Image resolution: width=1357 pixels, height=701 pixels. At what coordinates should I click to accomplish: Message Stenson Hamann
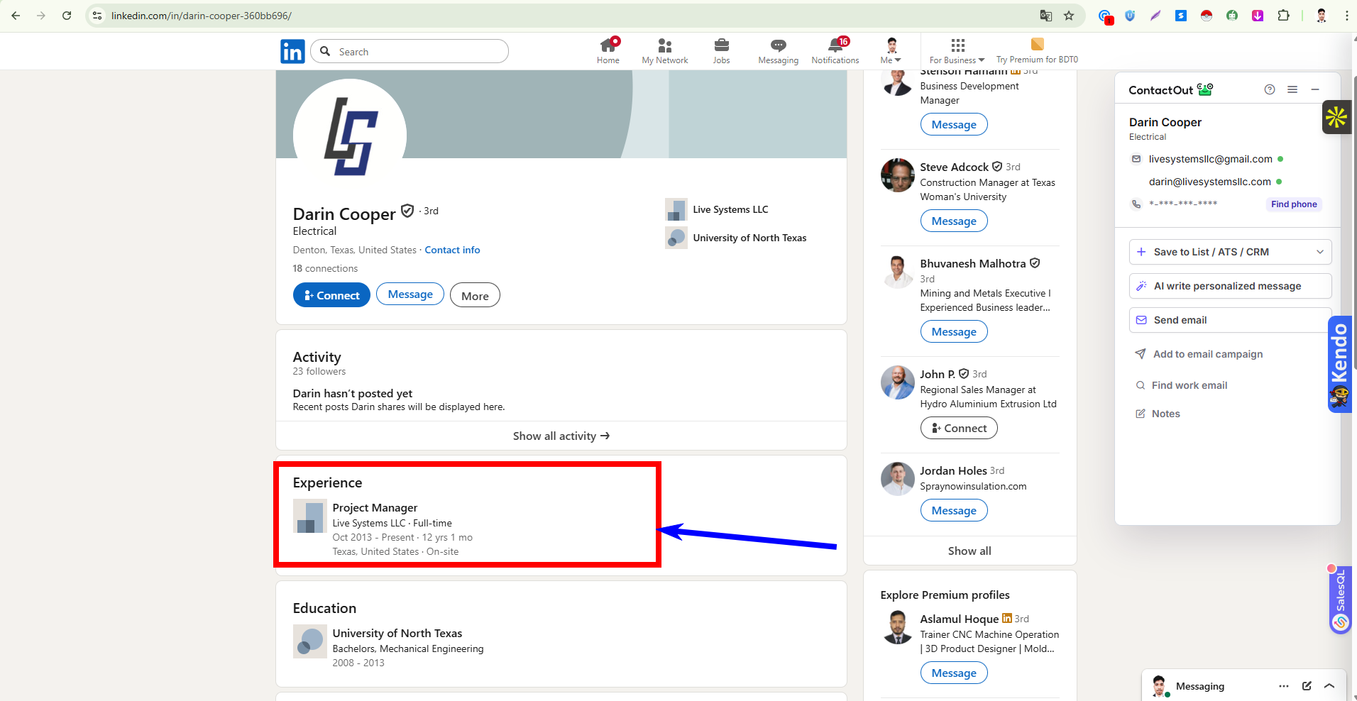954,124
